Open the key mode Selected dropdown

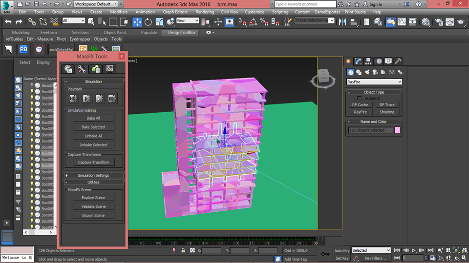[371, 250]
